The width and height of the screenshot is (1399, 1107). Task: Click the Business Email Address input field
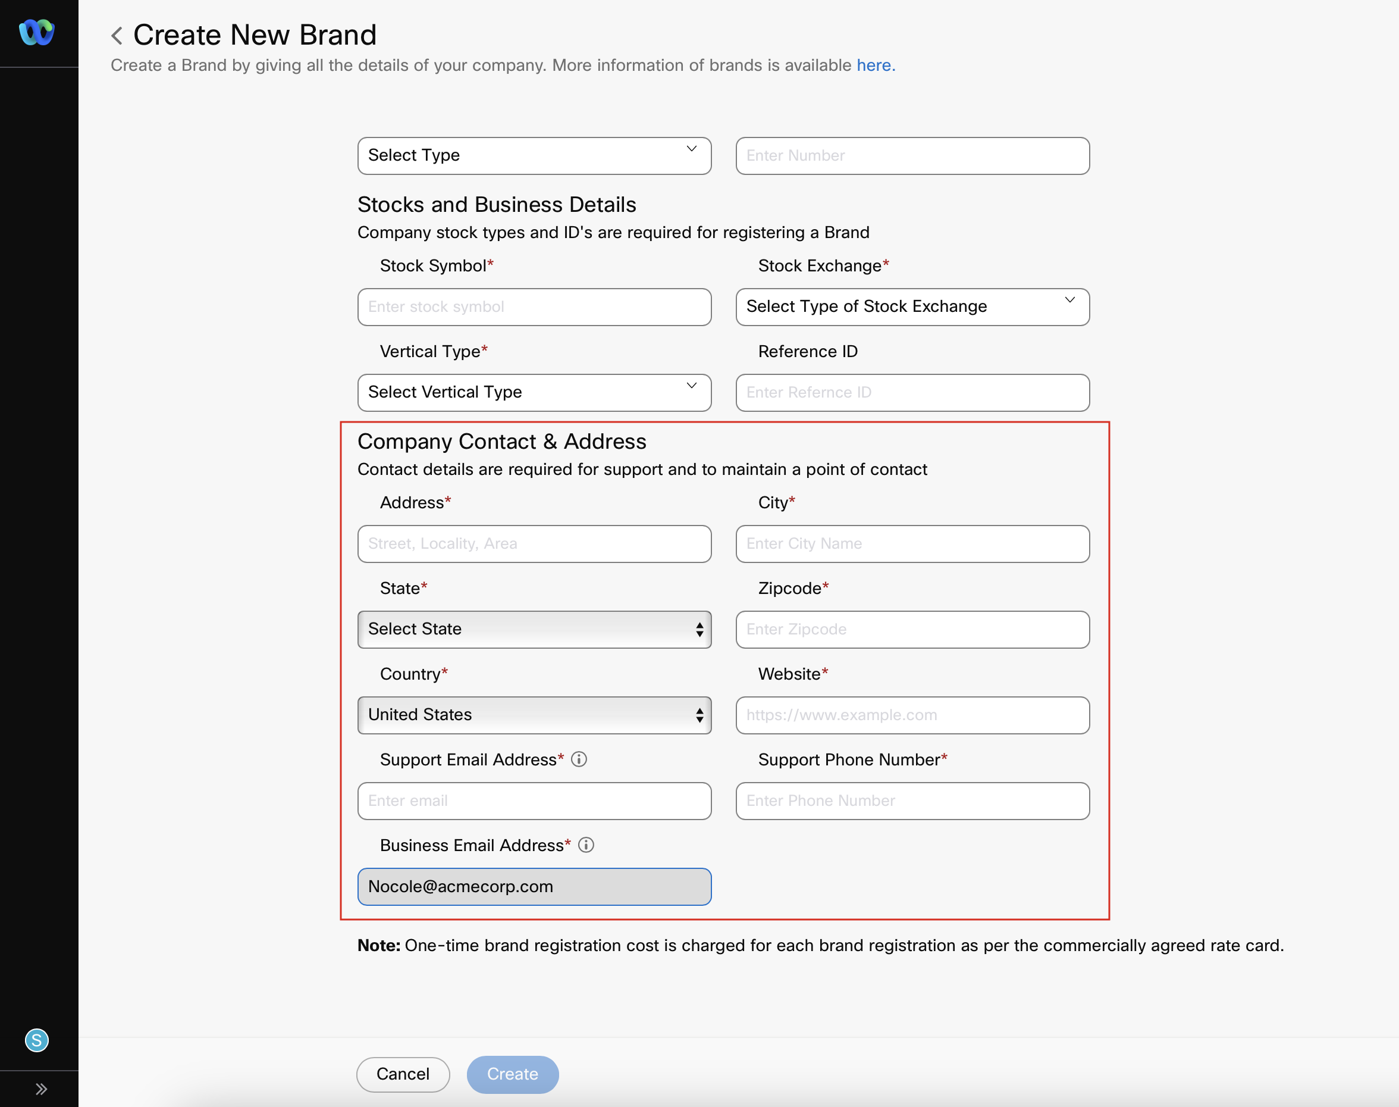[x=535, y=886]
